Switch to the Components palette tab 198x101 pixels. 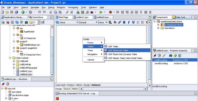click(162, 17)
